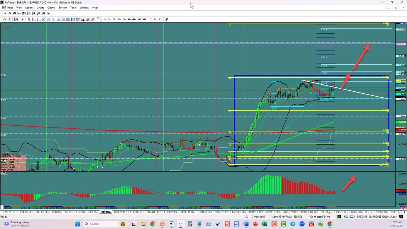The height and width of the screenshot is (229, 407).
Task: Open Excel from the taskbar
Action: (265, 224)
